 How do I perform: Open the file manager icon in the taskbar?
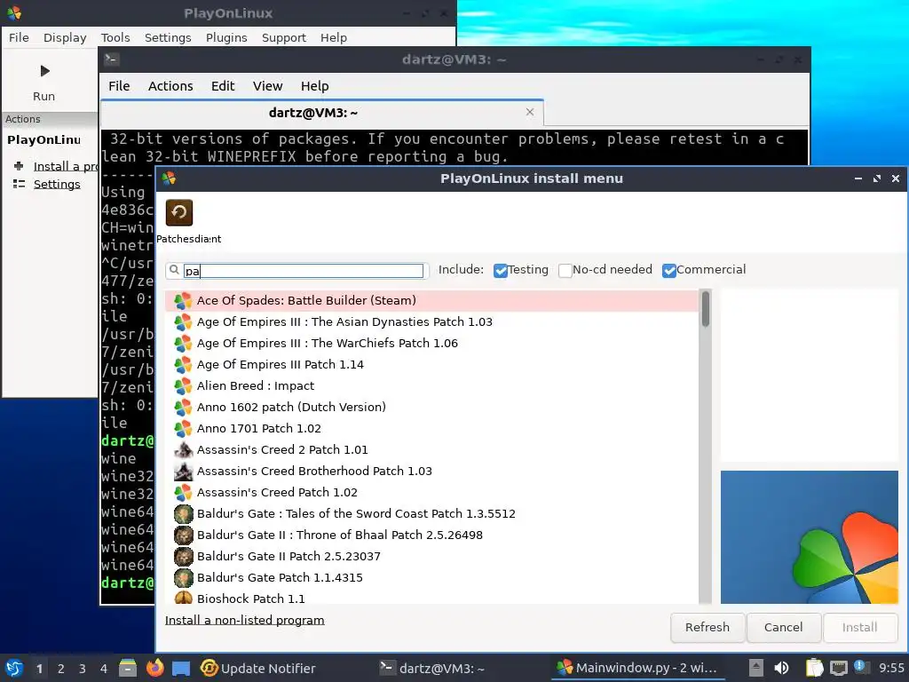[128, 668]
